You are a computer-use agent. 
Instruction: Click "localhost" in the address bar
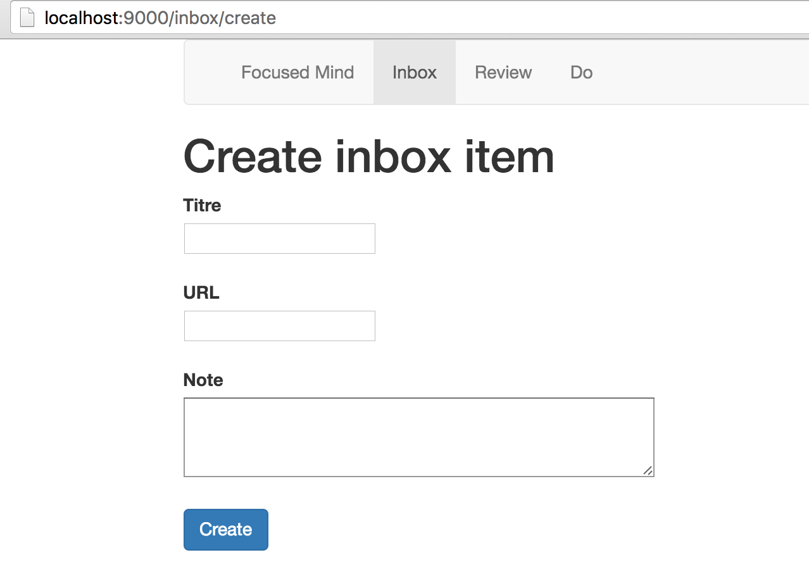click(81, 18)
